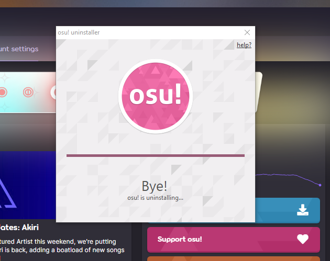Click the uninstall progress bar
Screen dimensions: 330x261
point(156,155)
